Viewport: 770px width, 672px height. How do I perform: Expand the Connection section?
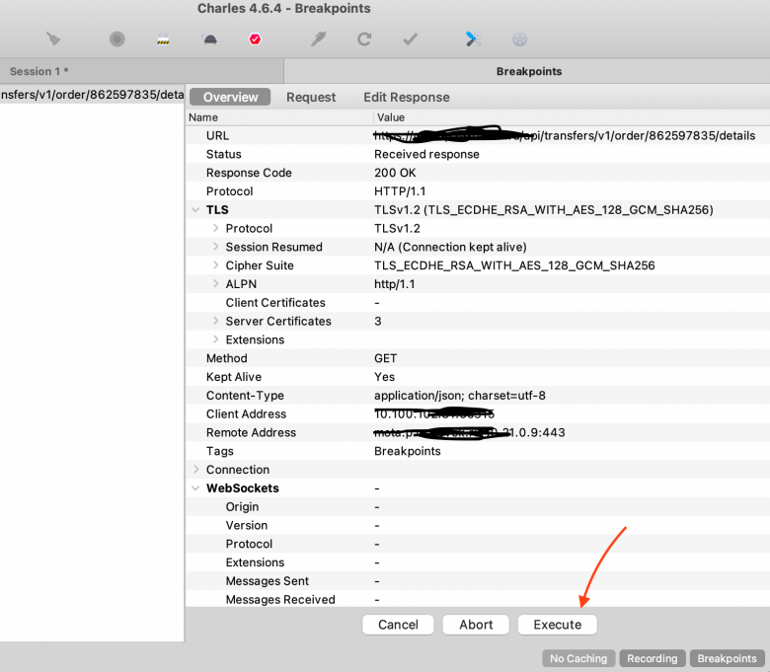click(x=195, y=470)
